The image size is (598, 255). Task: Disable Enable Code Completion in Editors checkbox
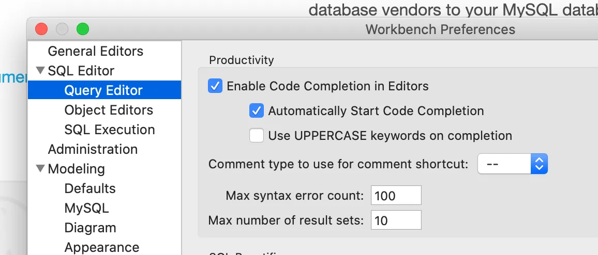click(x=215, y=86)
